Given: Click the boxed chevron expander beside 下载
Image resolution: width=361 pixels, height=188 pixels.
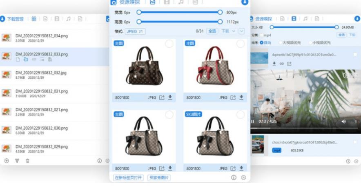Looking at the screenshot, I should 241,31.
